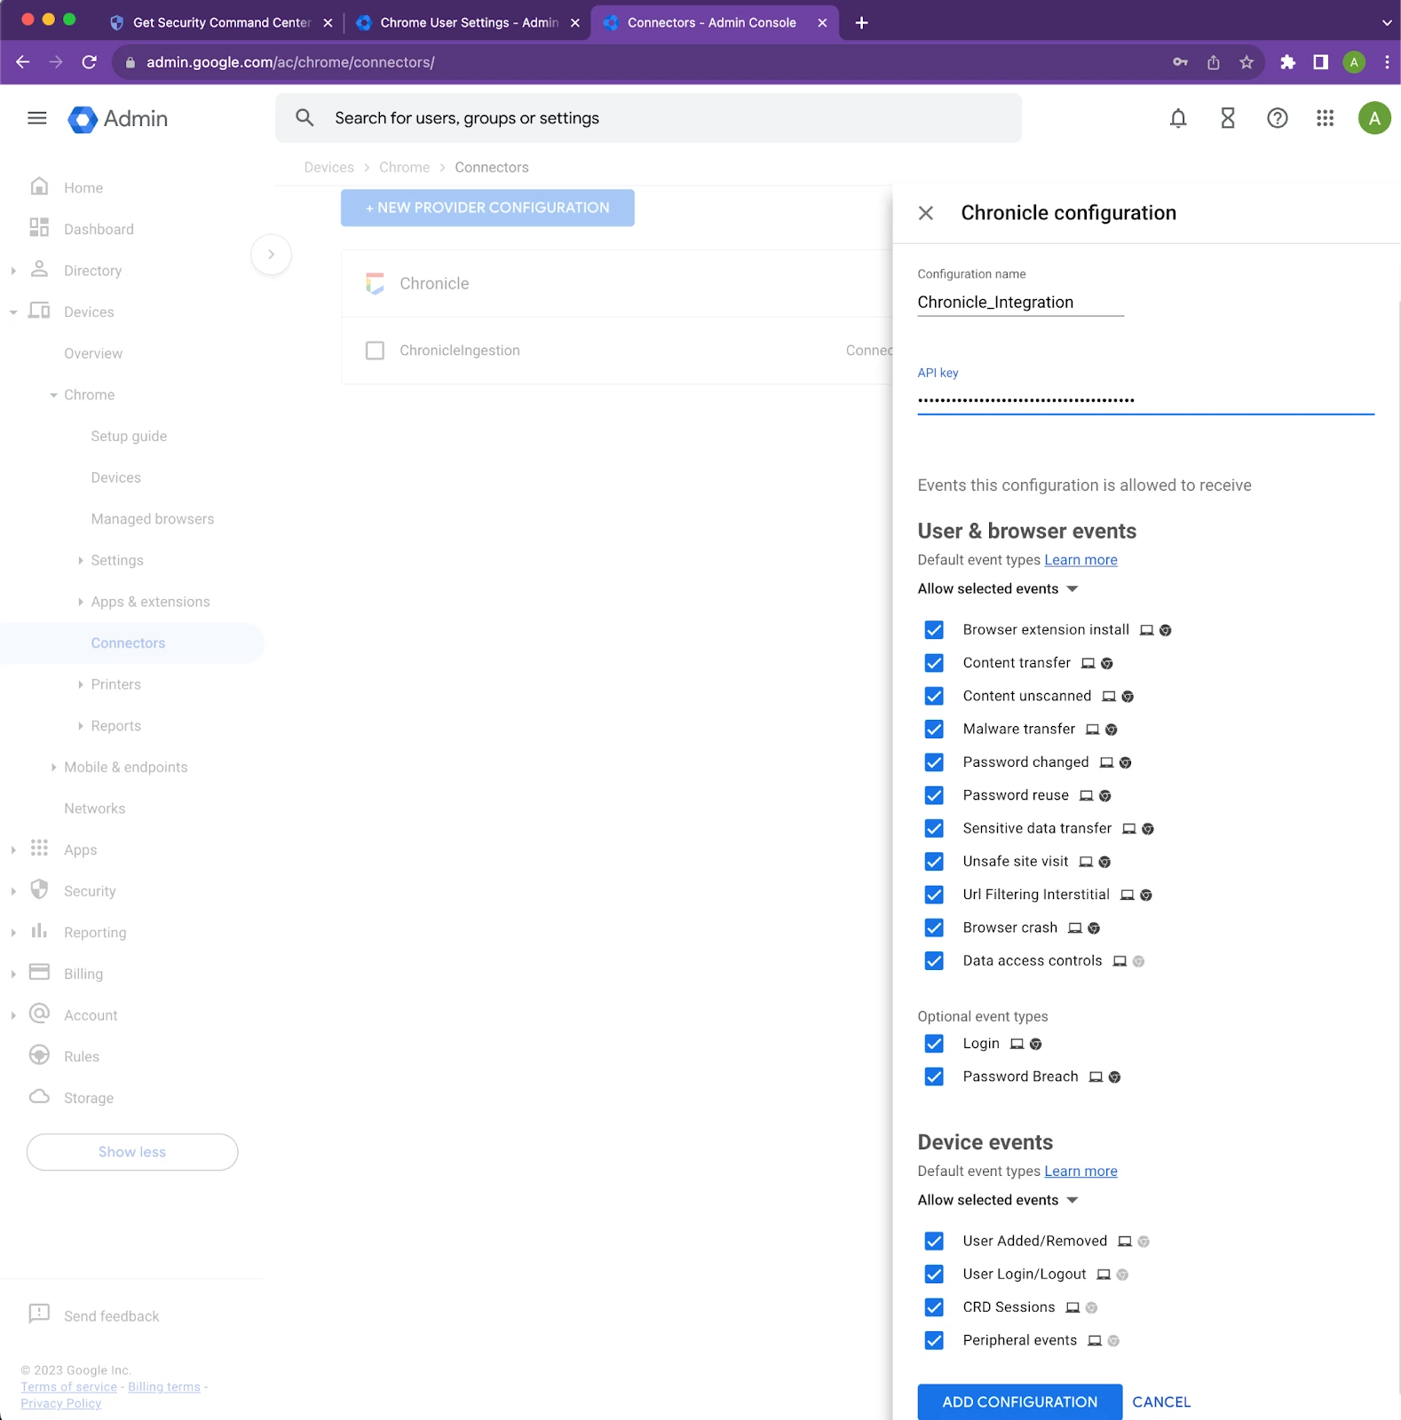The image size is (1401, 1420).
Task: Click the Chronicle provider logo
Action: (x=375, y=284)
